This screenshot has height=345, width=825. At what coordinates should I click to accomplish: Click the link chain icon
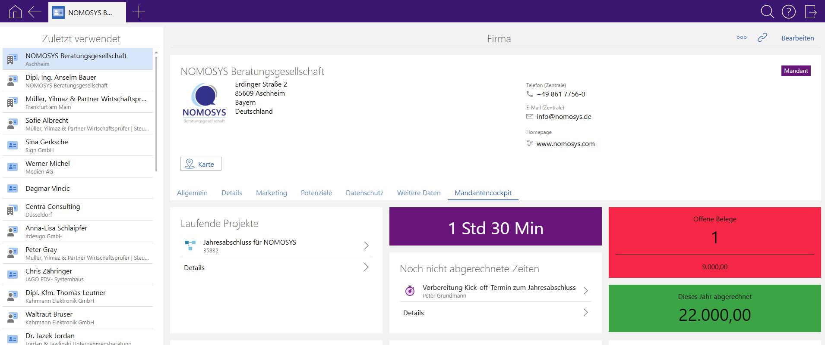click(762, 37)
